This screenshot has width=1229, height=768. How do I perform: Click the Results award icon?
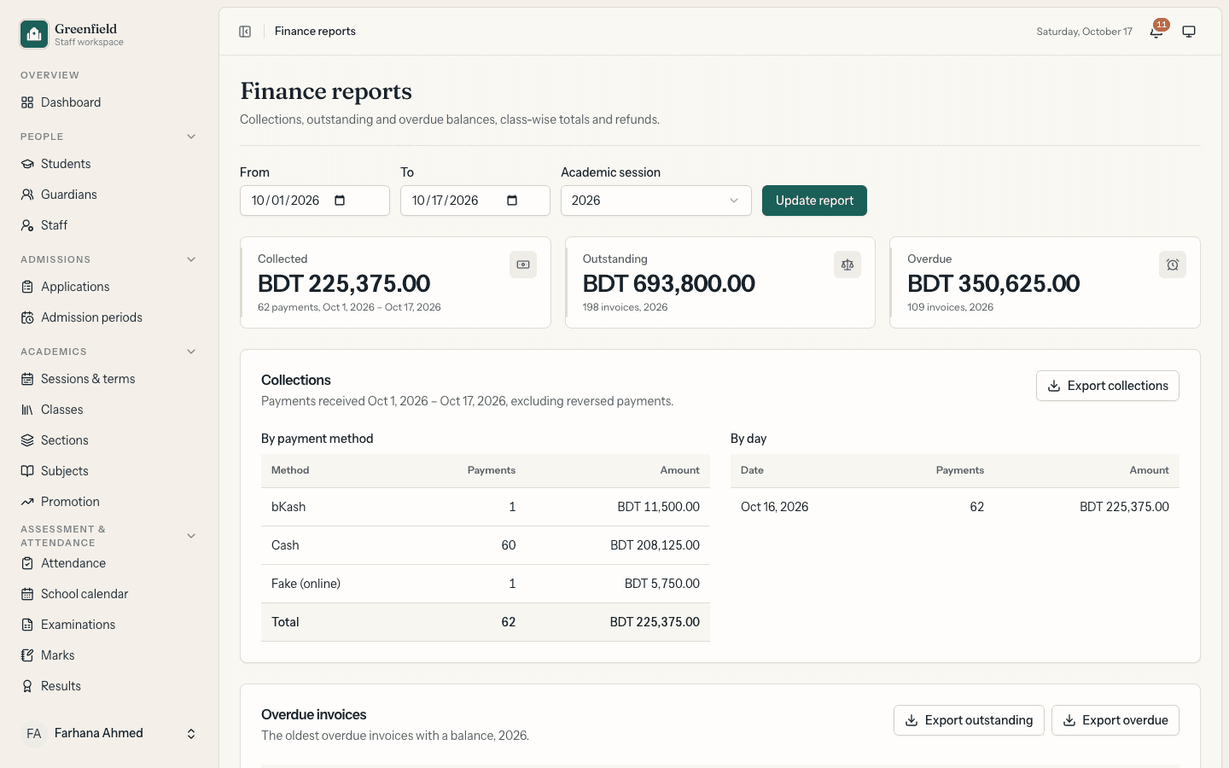(x=27, y=686)
